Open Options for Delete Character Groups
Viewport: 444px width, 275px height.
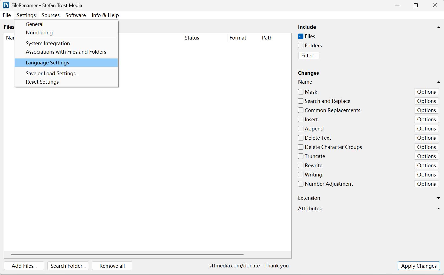(x=426, y=147)
